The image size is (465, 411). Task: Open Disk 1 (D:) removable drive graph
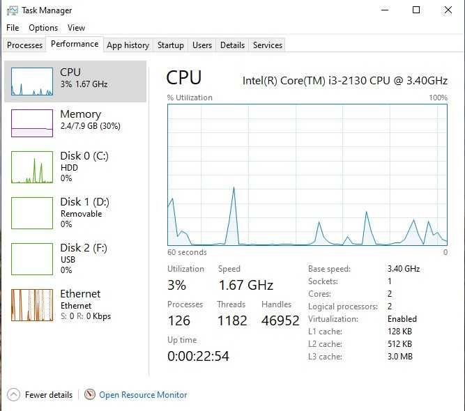pos(32,213)
